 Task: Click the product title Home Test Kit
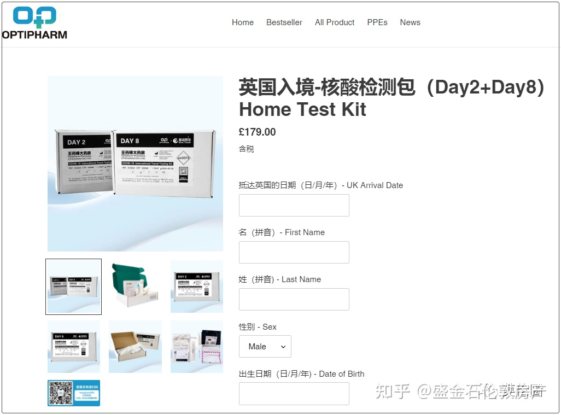click(x=391, y=98)
